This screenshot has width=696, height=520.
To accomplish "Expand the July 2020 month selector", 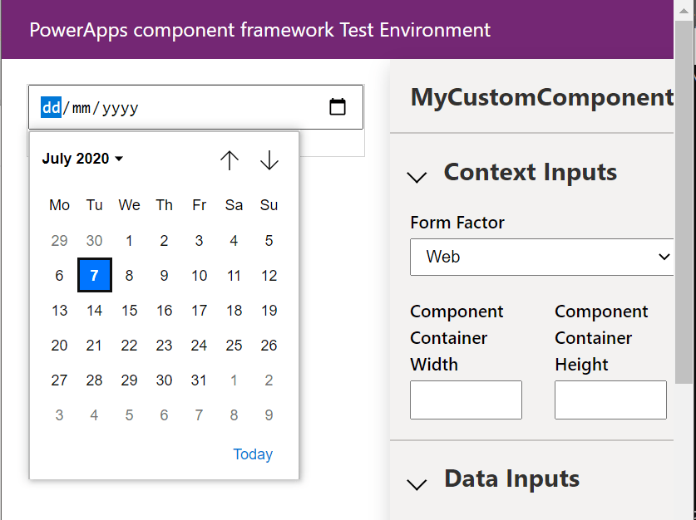I will pos(82,159).
